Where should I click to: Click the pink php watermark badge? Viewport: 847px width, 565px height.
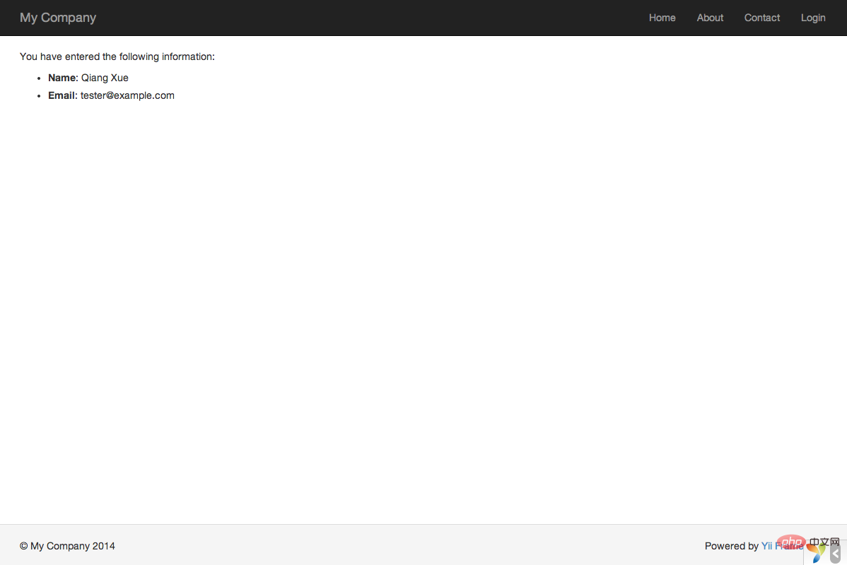tap(791, 542)
